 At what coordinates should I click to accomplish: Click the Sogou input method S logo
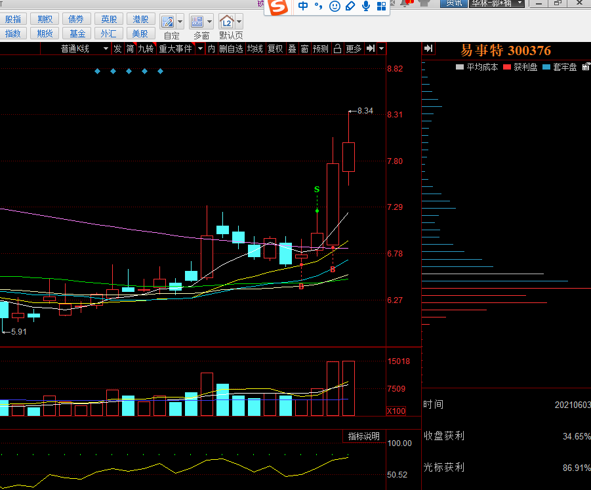point(279,7)
